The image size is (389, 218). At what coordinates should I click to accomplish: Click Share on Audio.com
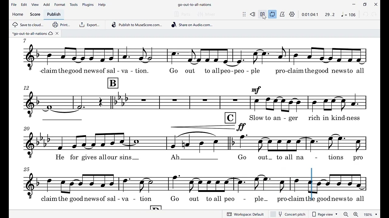192,25
